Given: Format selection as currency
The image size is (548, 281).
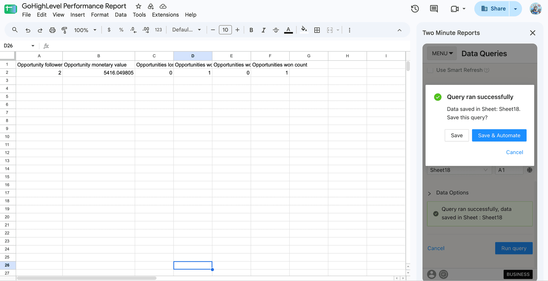Looking at the screenshot, I should (x=109, y=30).
